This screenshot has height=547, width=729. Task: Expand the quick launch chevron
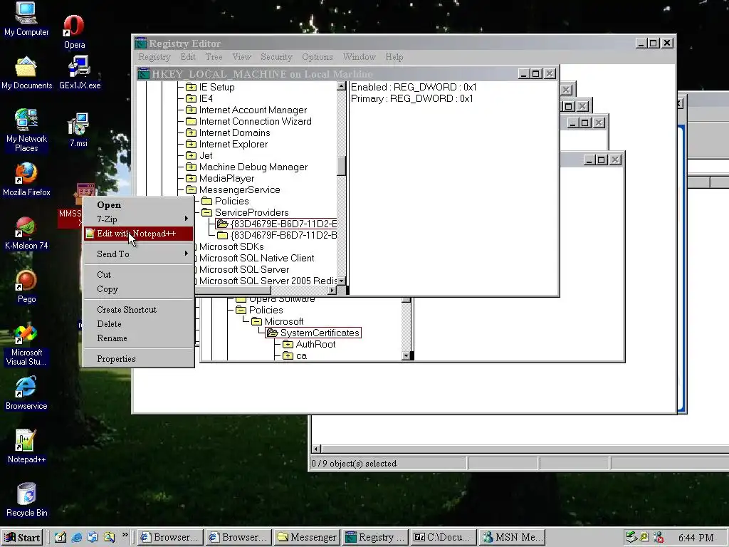125,535
